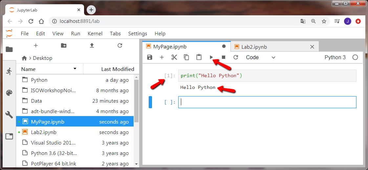Image resolution: width=368 pixels, height=170 pixels.
Task: Interrupt the kernel with stop button
Action: coord(224,57)
